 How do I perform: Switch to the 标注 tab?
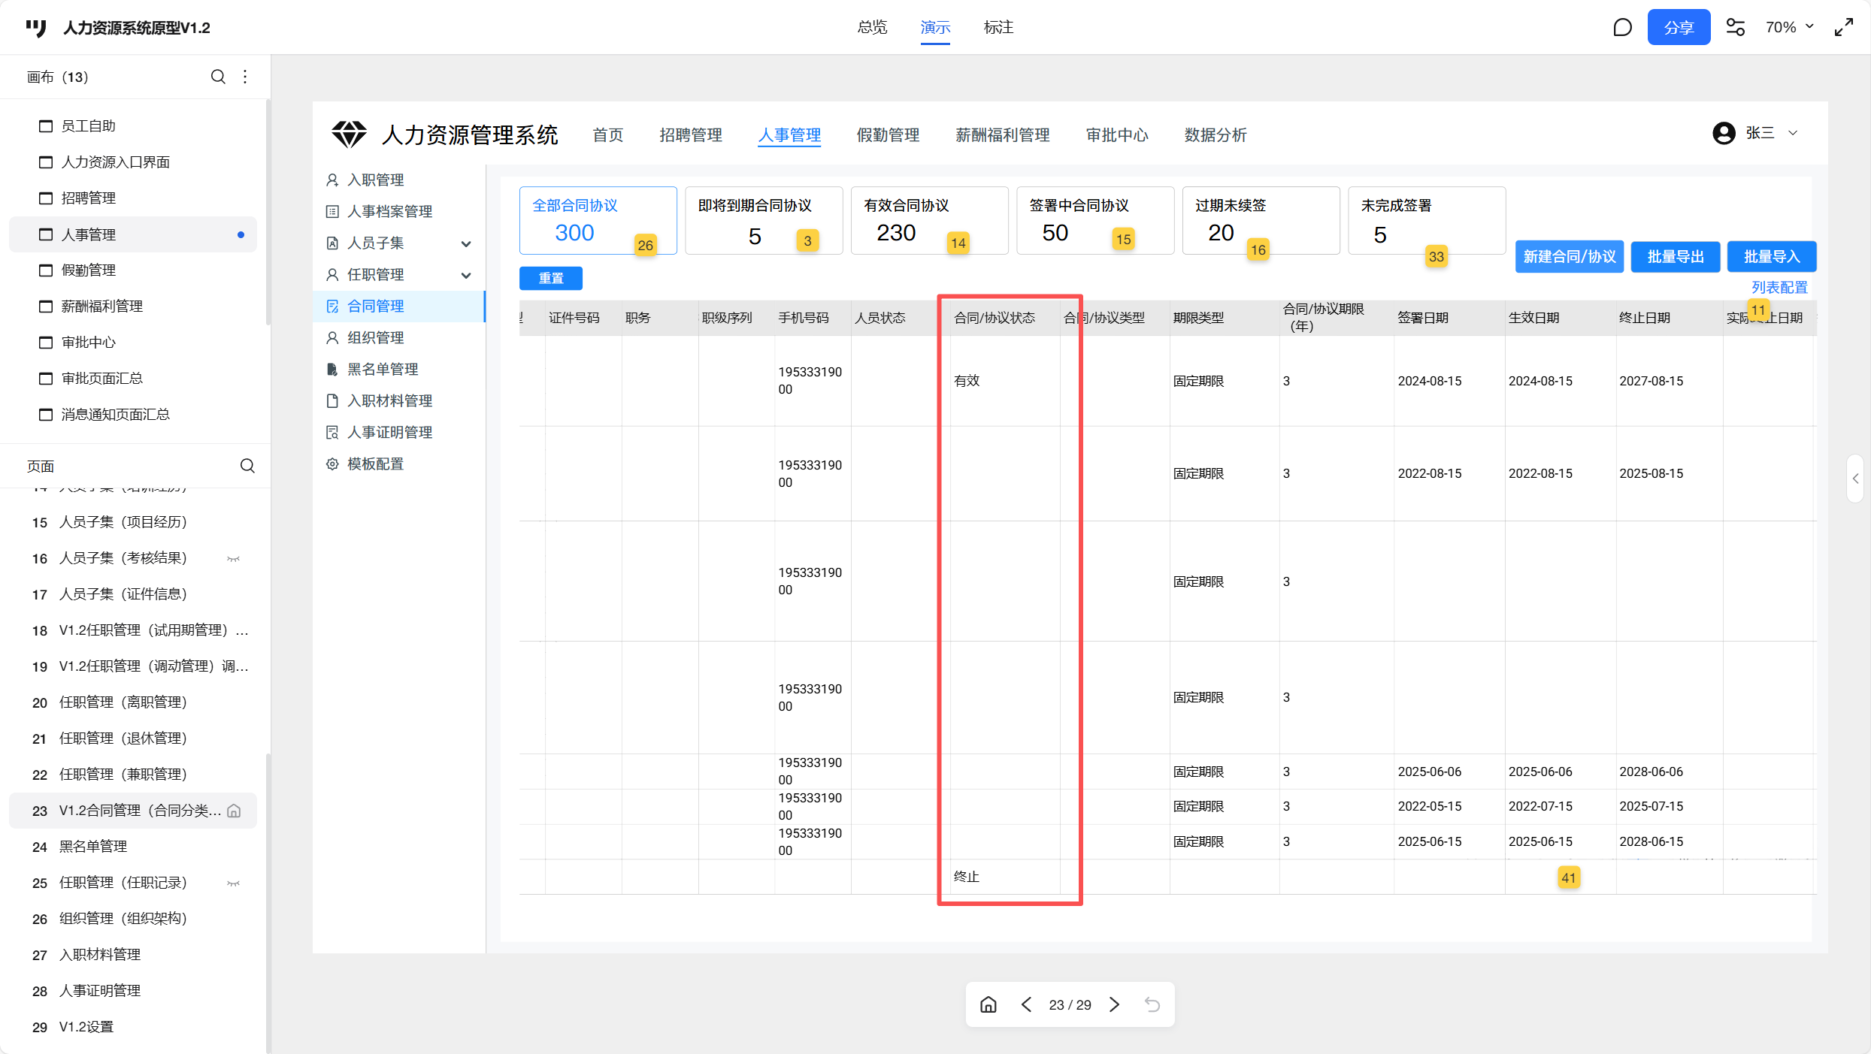(998, 28)
